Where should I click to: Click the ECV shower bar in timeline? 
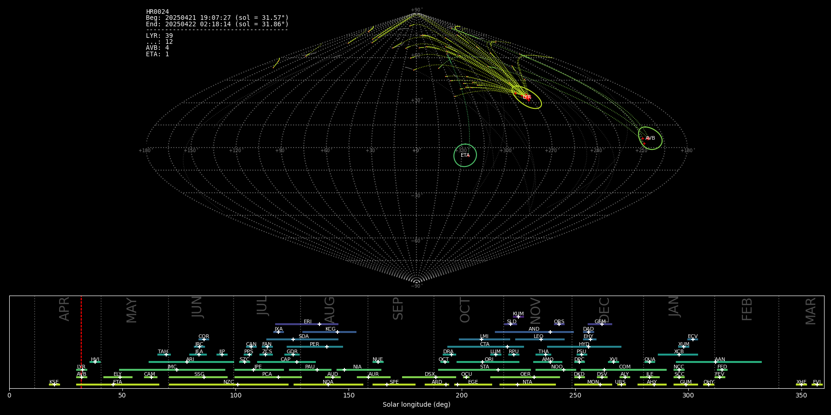coord(692,339)
